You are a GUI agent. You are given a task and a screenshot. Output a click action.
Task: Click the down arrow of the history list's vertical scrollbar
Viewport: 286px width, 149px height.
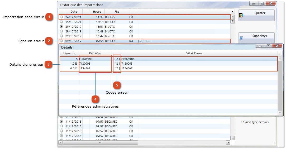coord(232,138)
